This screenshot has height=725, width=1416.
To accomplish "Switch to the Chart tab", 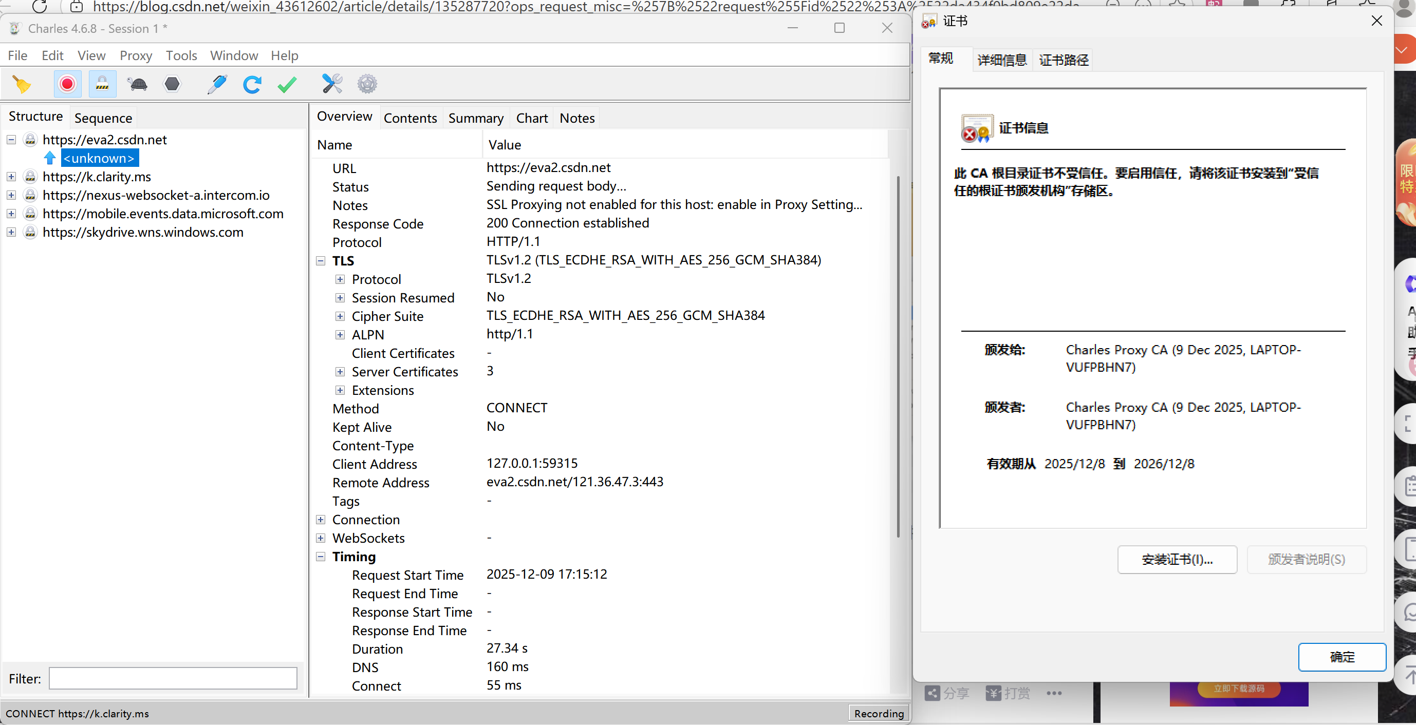I will [x=532, y=118].
